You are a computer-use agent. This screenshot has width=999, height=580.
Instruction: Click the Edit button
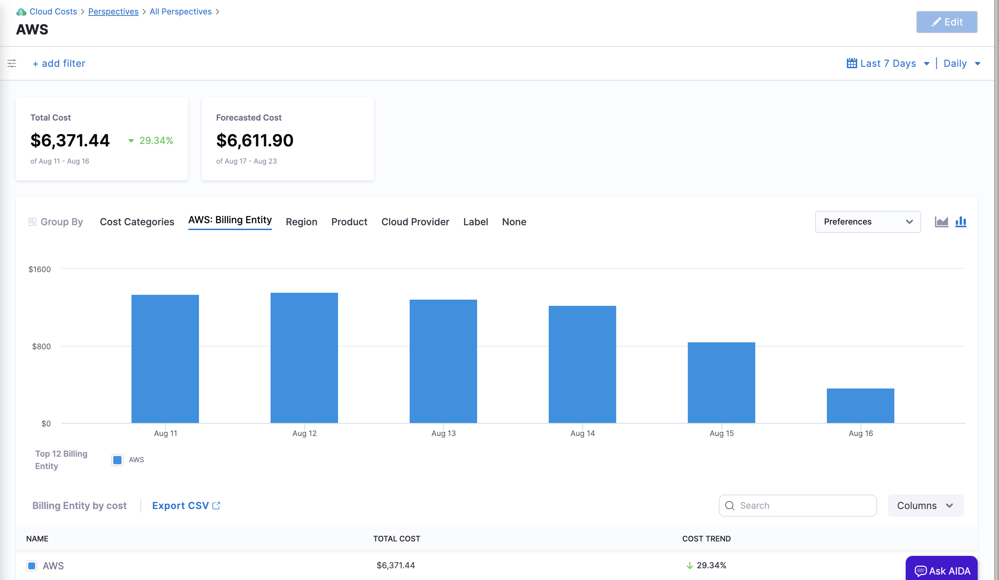(x=947, y=22)
